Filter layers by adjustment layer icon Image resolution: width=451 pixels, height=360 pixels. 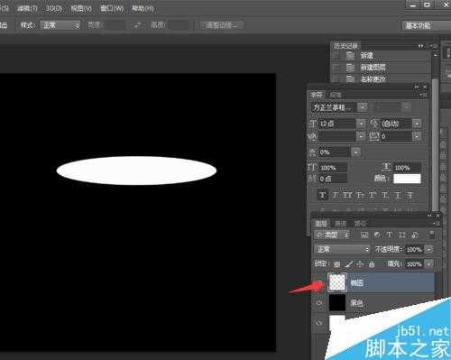click(377, 235)
